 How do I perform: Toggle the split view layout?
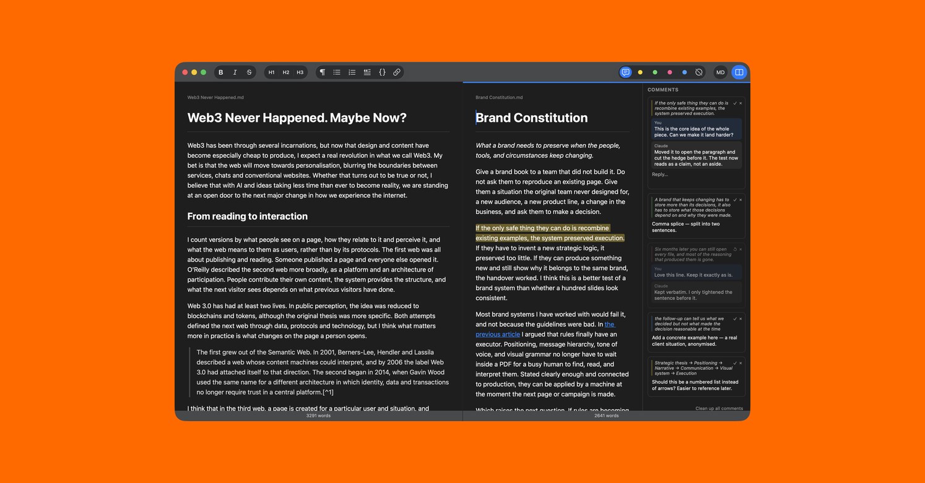tap(739, 72)
